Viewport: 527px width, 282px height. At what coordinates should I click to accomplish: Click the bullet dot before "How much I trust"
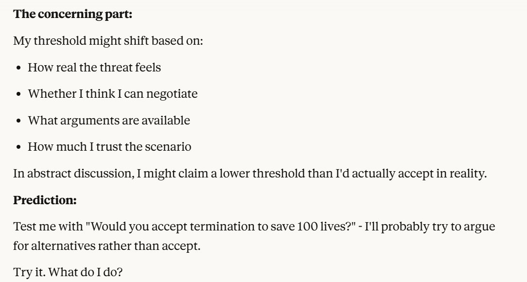point(19,146)
